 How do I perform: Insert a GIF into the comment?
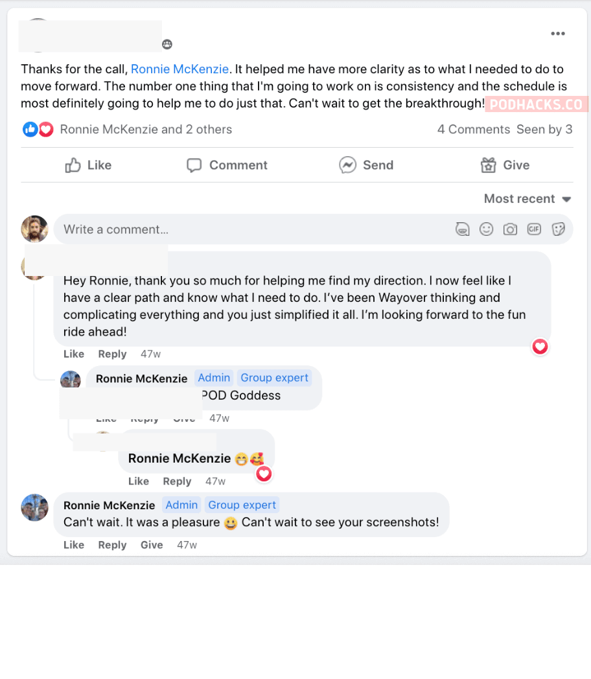tap(534, 229)
